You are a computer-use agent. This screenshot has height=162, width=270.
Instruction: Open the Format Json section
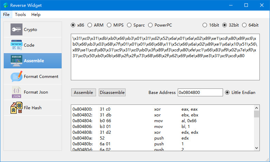(33, 92)
